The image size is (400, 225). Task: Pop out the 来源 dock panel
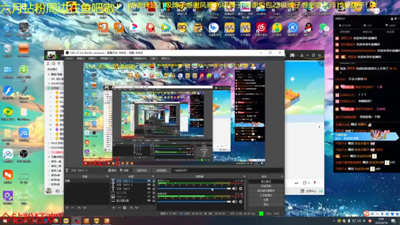153,176
